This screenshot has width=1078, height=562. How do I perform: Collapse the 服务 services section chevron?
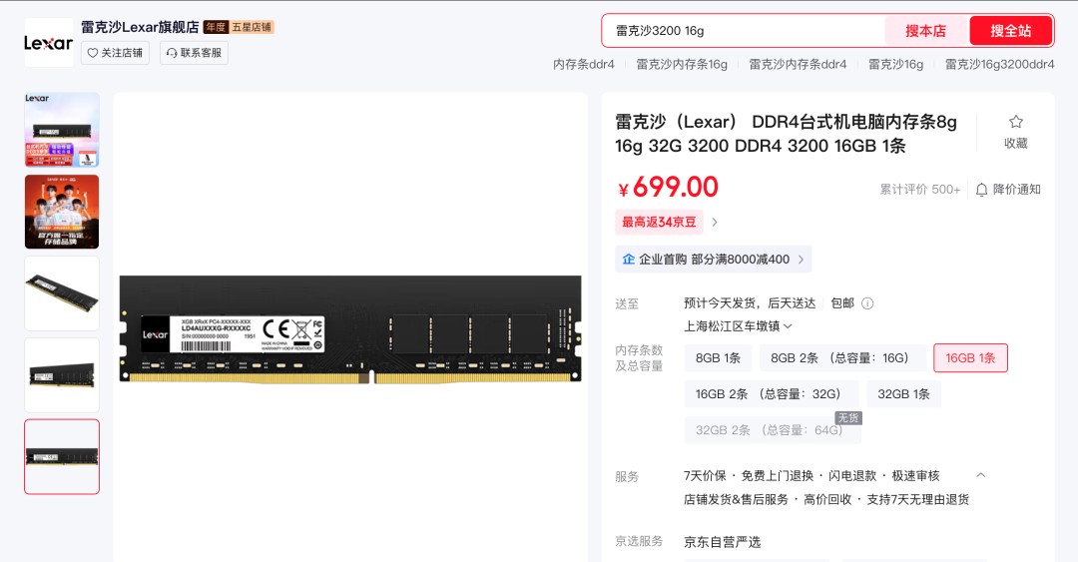[x=980, y=475]
